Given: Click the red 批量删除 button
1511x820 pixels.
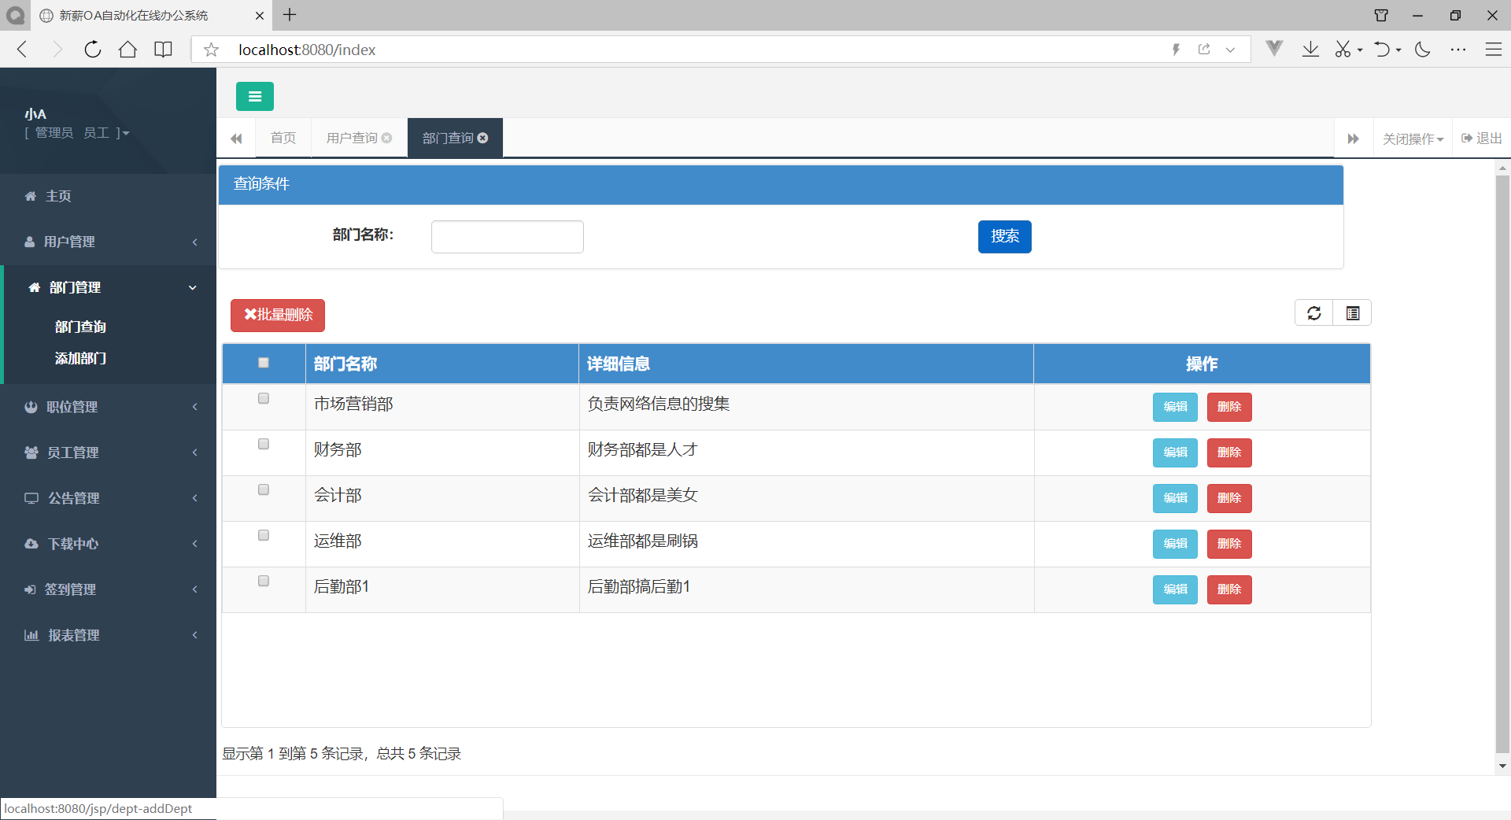Looking at the screenshot, I should click(x=278, y=315).
